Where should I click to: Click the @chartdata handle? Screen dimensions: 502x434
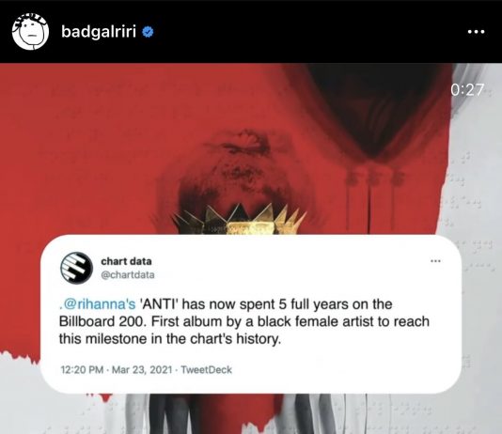[x=128, y=274]
